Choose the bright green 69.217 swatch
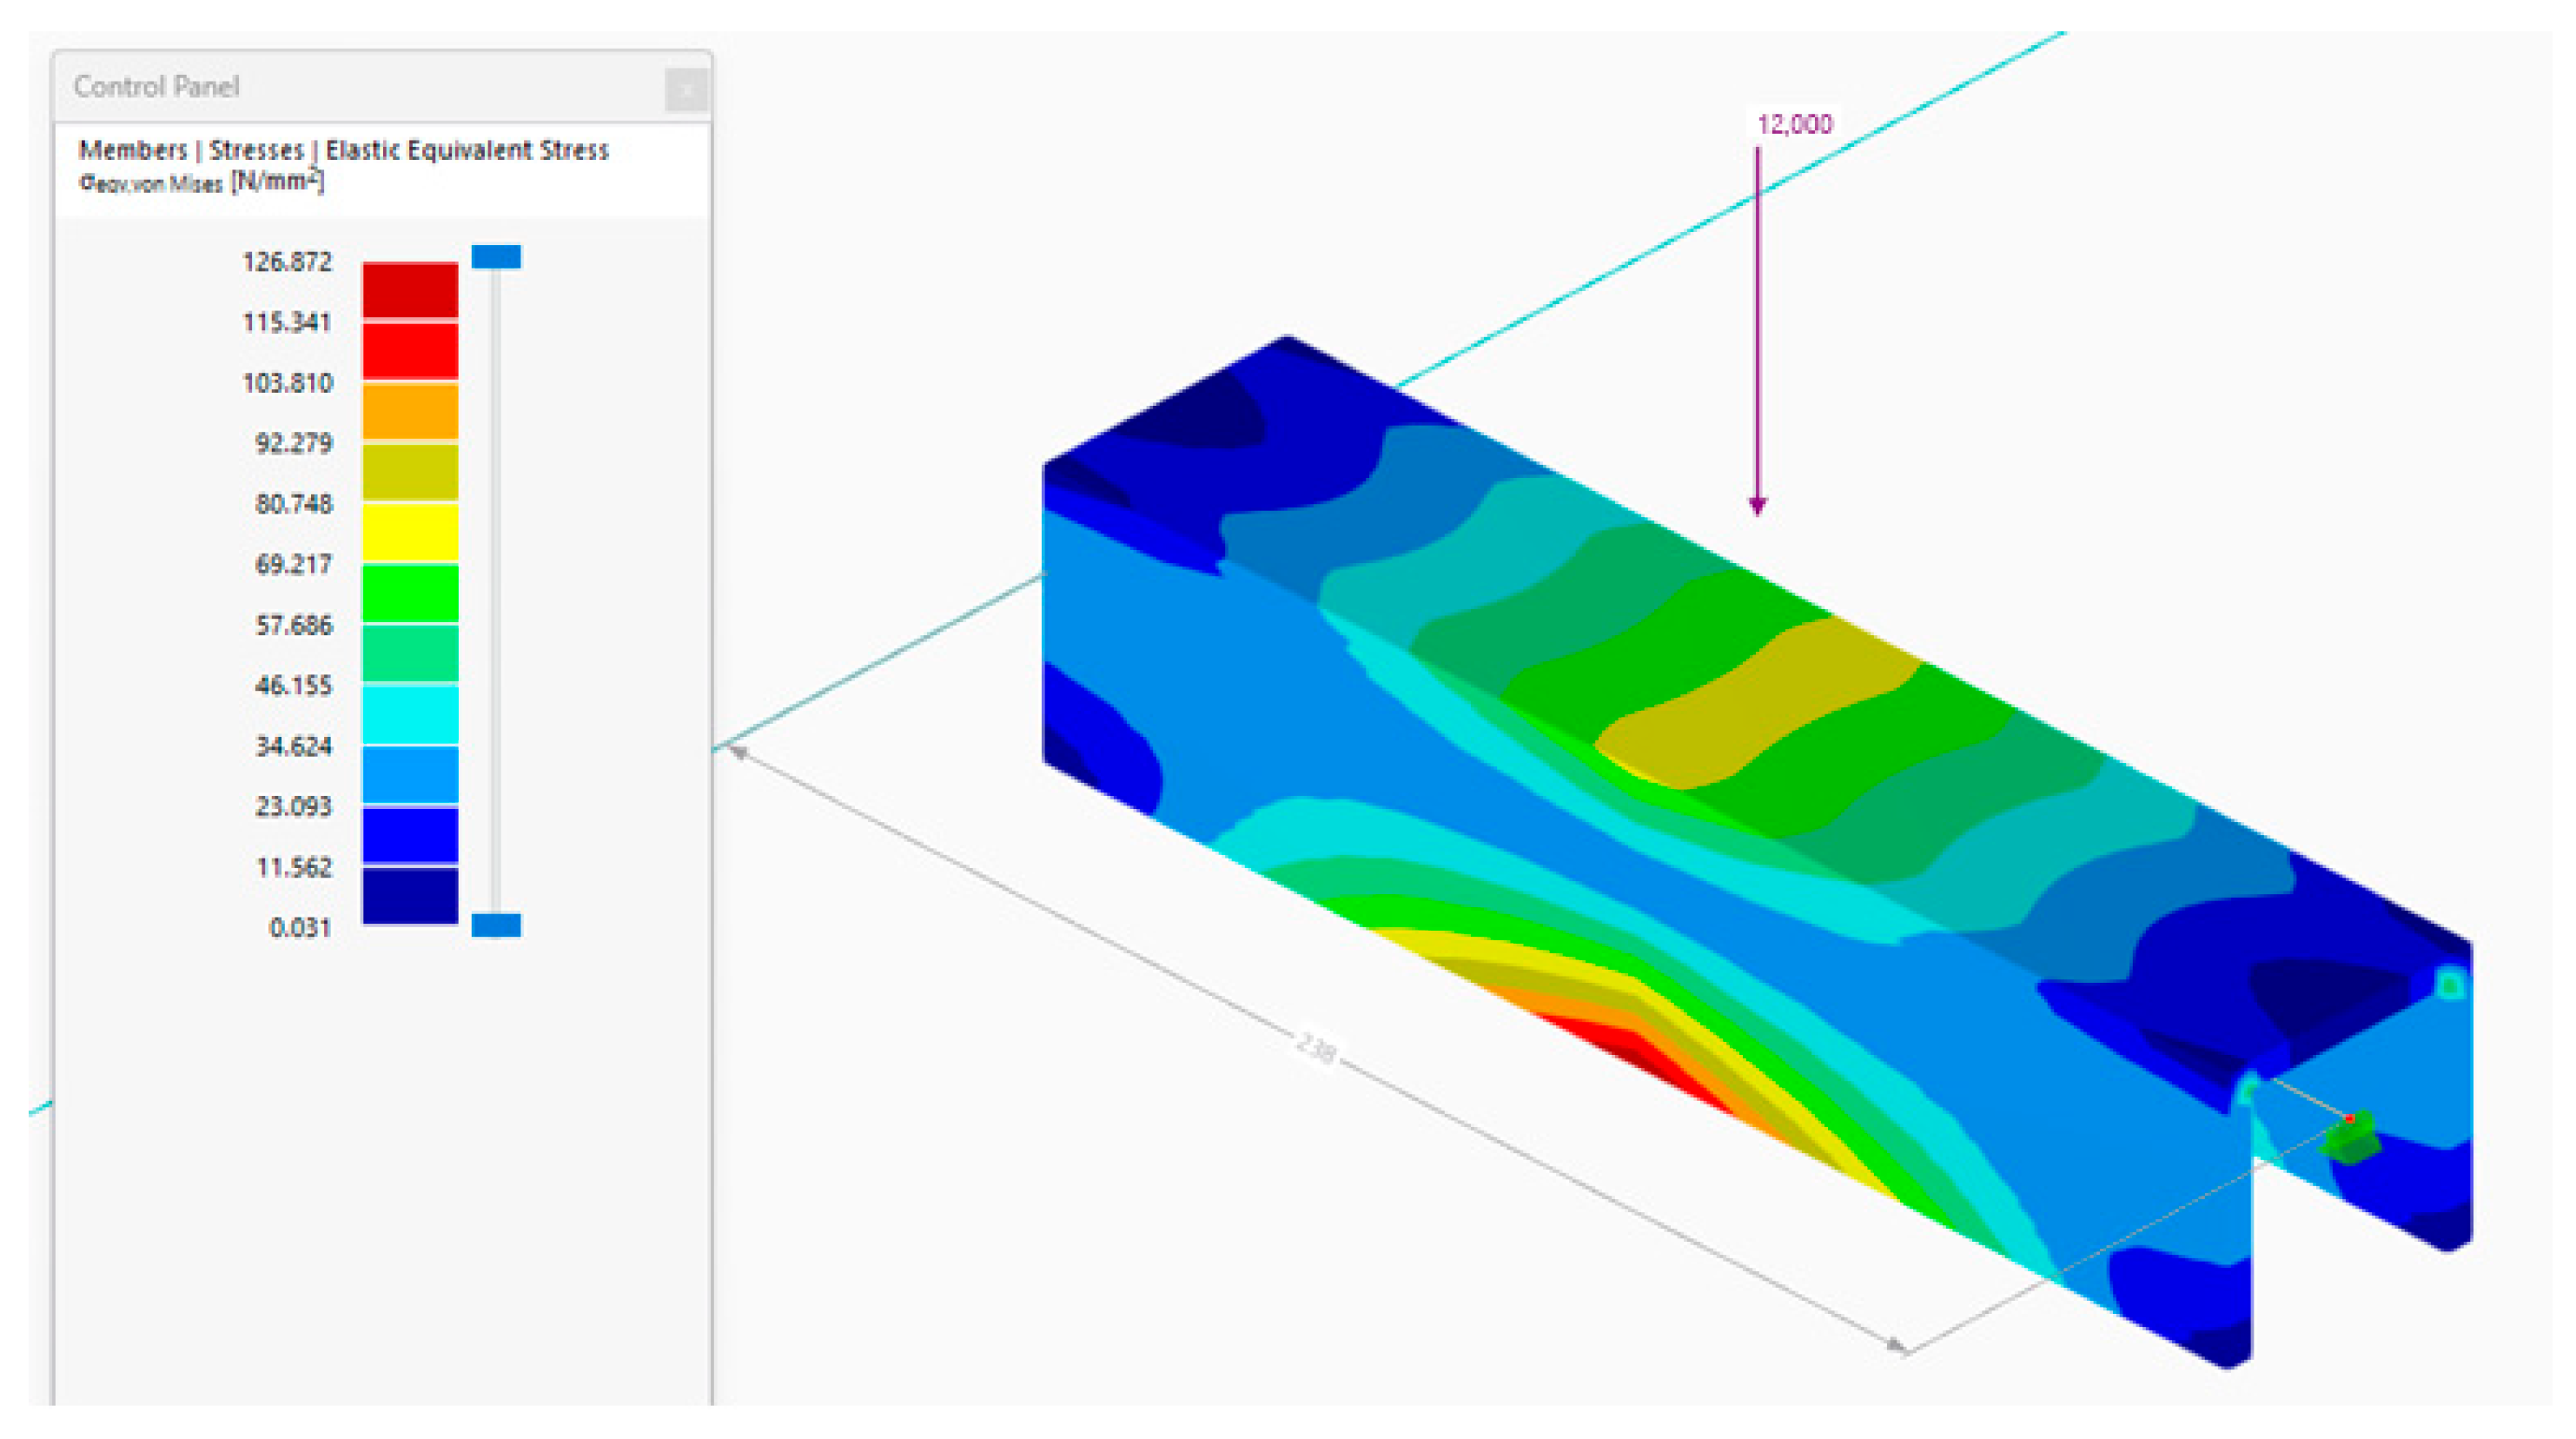The height and width of the screenshot is (1439, 2576). click(410, 592)
